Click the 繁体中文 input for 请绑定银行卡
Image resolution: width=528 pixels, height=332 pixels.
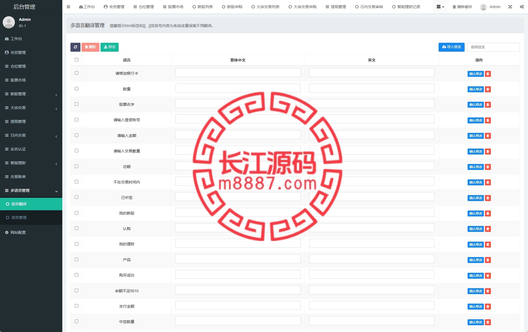pyautogui.click(x=238, y=73)
